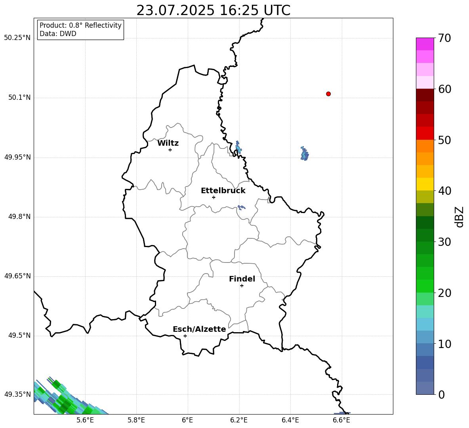Click the 60 label on colorbar
The width and height of the screenshot is (469, 428).
click(444, 89)
